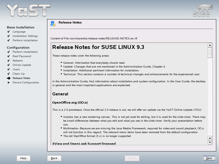
Task: Select Installation Settings step
Action: (x=25, y=36)
